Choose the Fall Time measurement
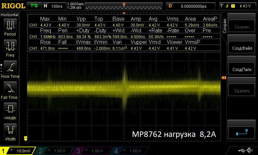The width and height of the screenshot is (258, 155). point(10,89)
